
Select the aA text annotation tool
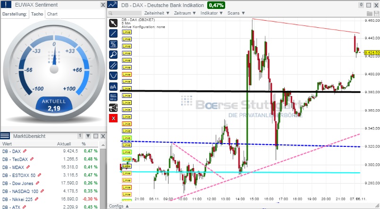pyautogui.click(x=113, y=87)
